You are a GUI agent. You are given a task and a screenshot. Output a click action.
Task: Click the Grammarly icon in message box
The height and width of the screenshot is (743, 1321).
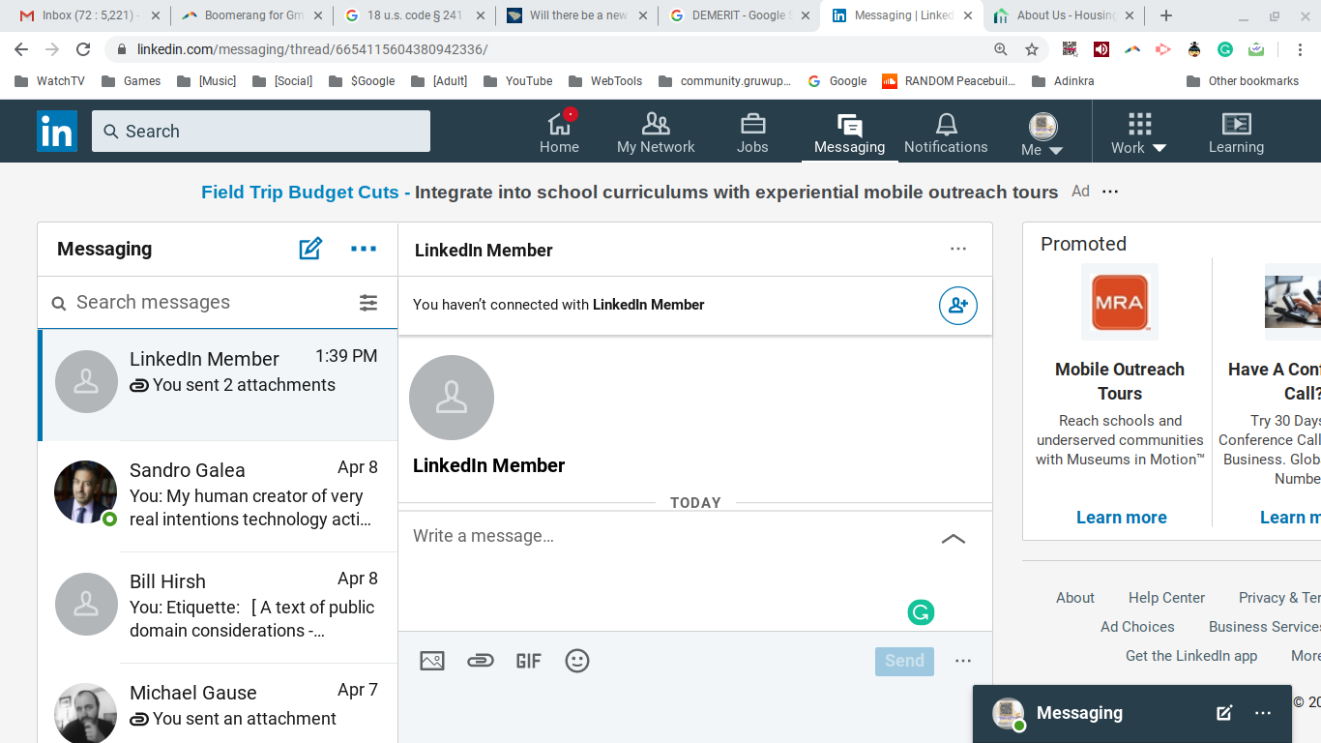tap(921, 611)
